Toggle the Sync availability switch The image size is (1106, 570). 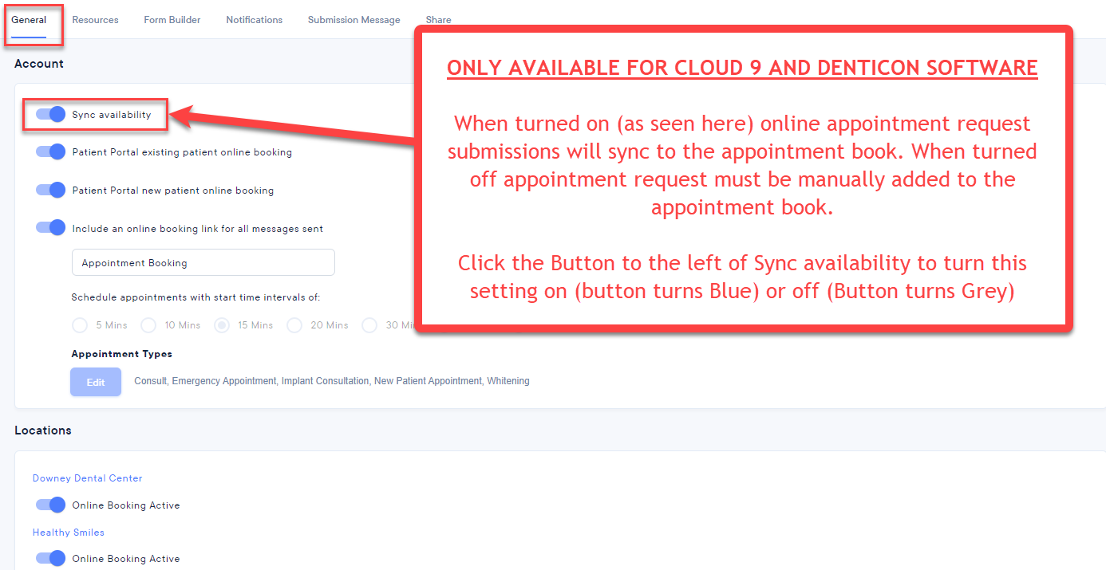pos(51,115)
